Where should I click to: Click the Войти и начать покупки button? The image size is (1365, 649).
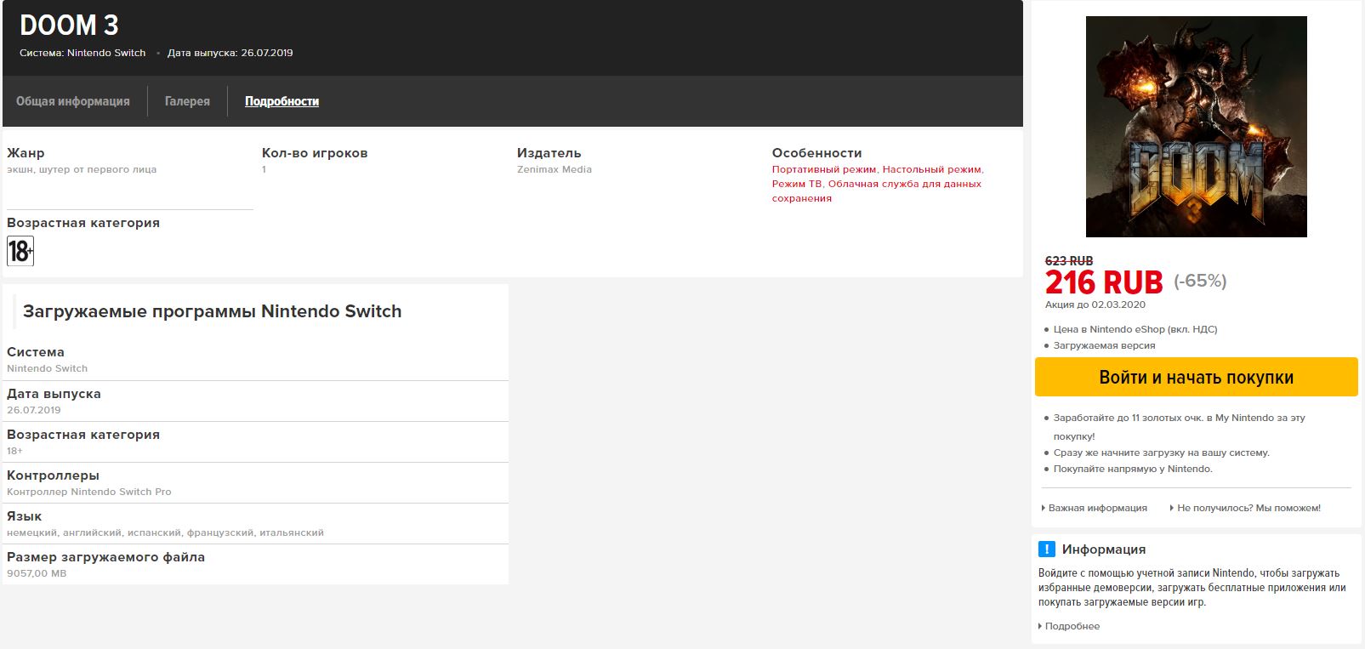pos(1197,377)
